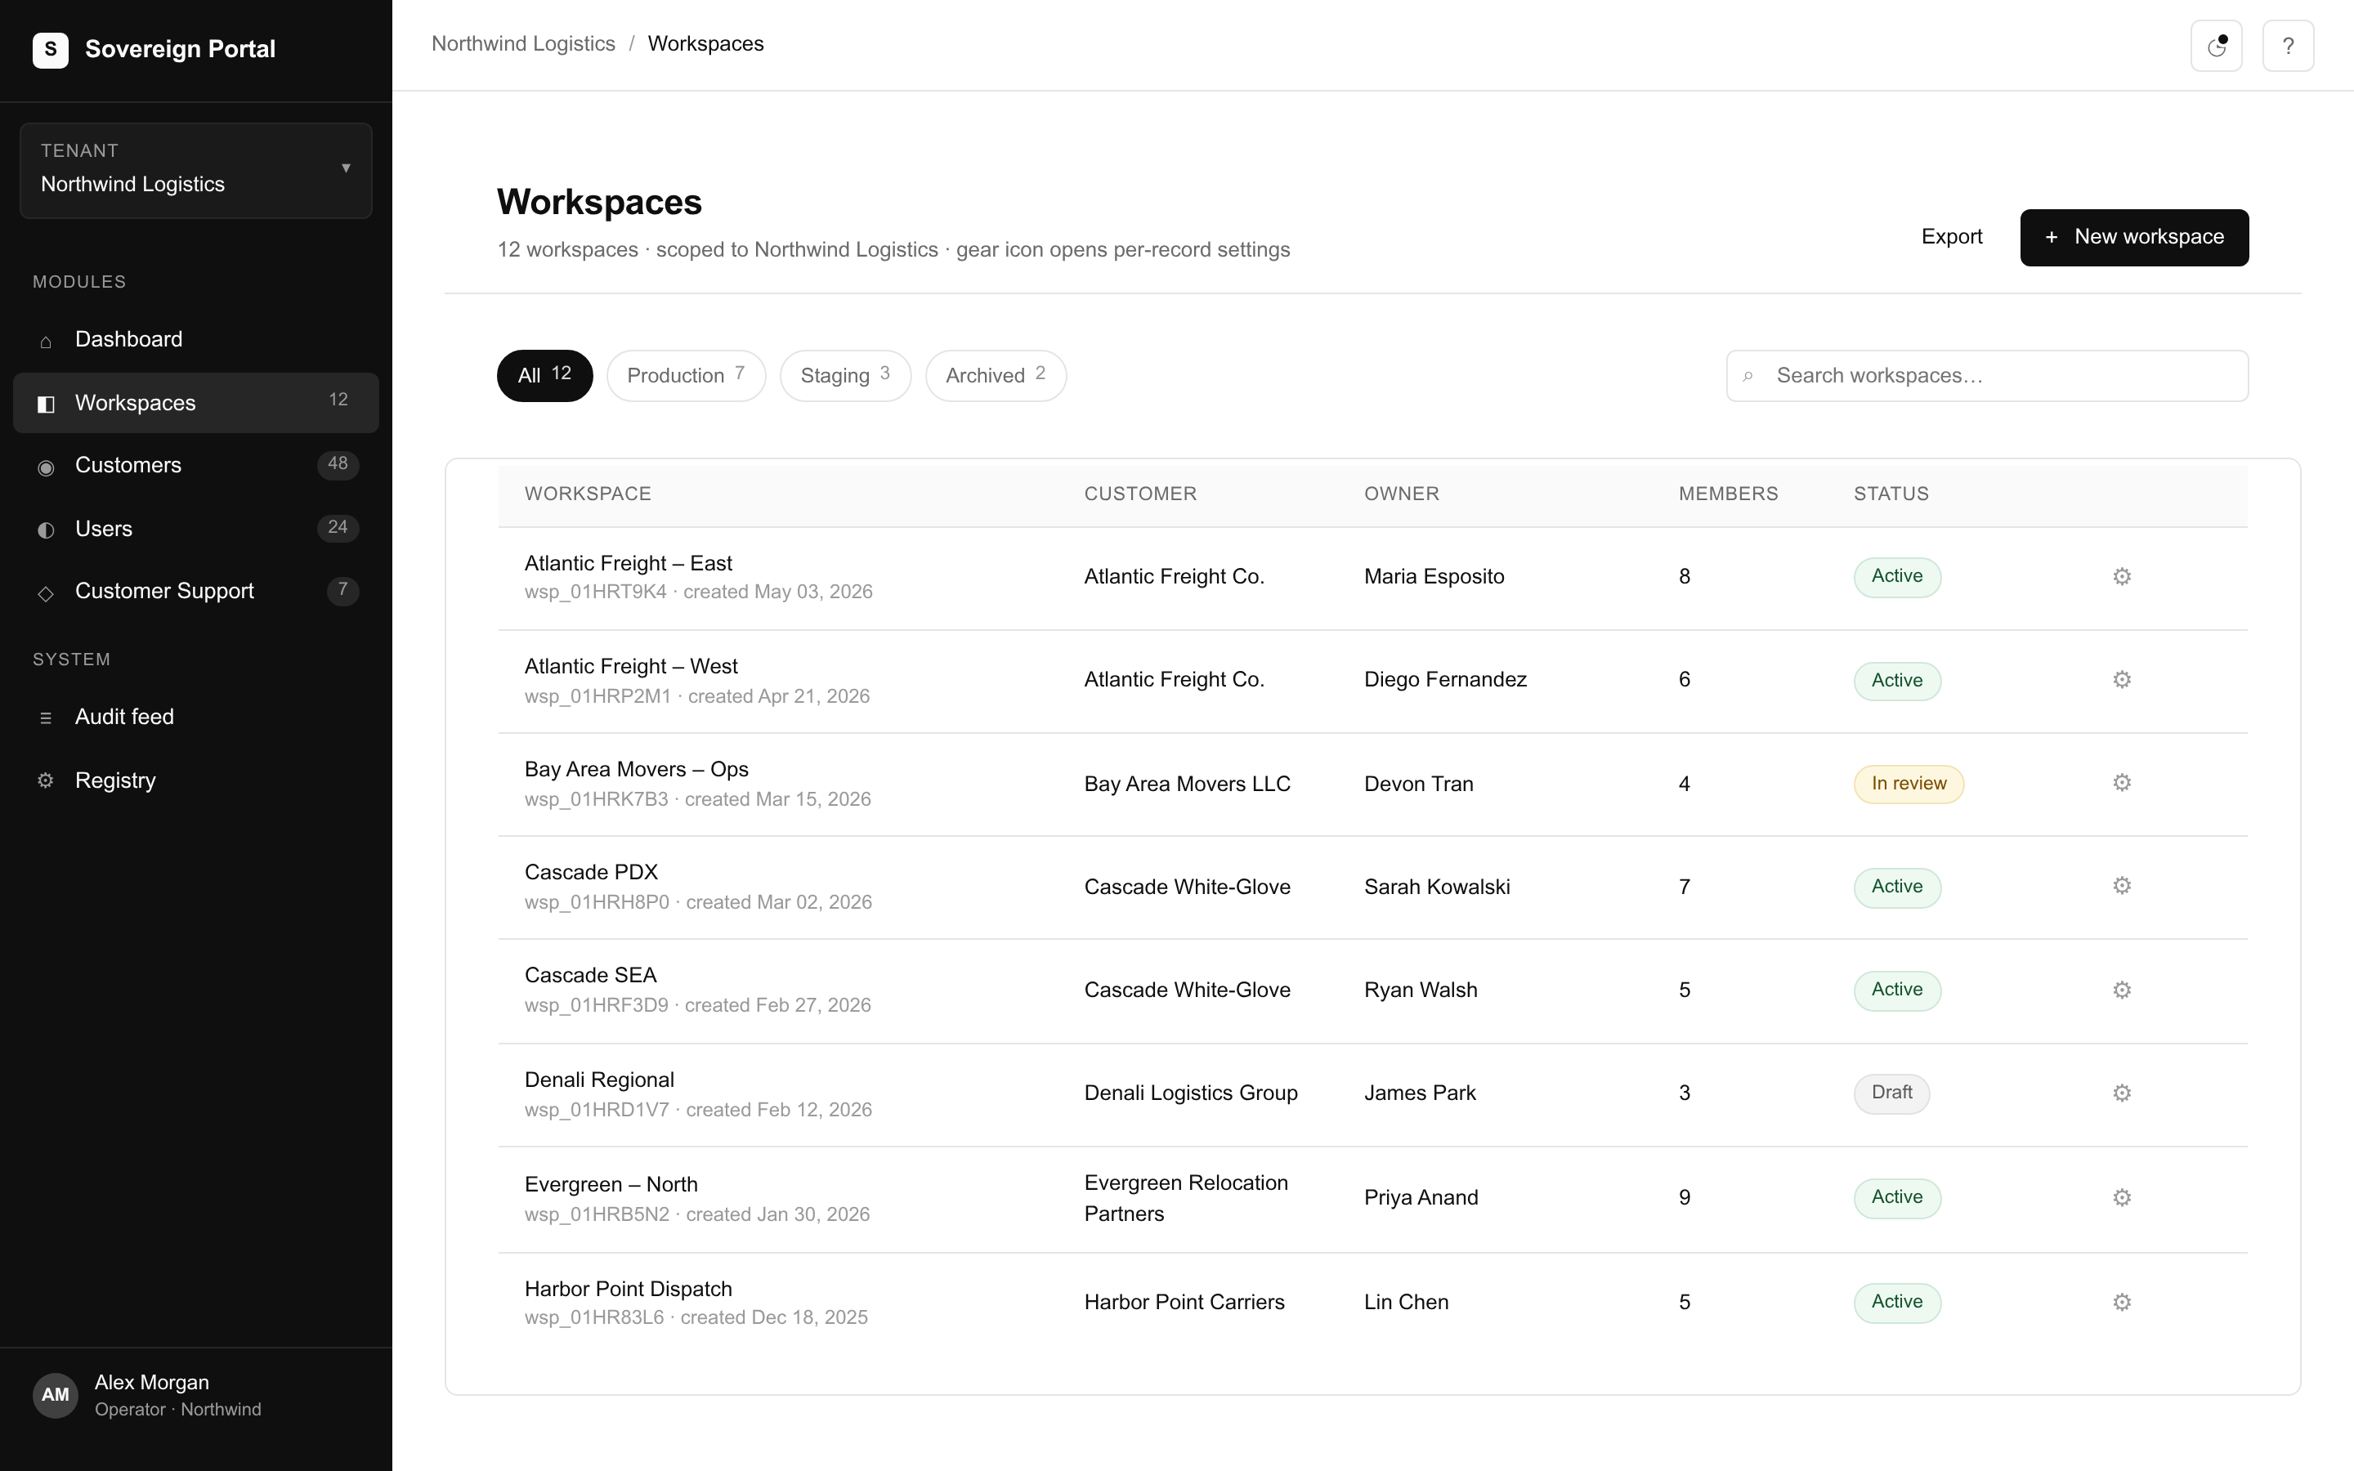The image size is (2354, 1471).
Task: Open Evergreen – North workspace name
Action: (x=610, y=1185)
